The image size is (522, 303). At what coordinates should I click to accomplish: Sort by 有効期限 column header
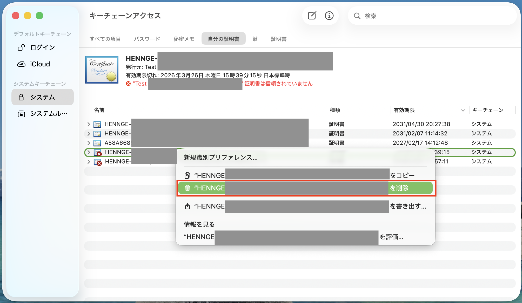click(404, 110)
